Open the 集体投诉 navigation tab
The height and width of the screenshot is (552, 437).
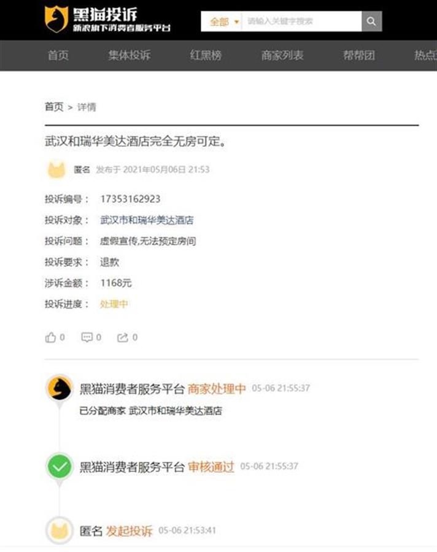(130, 55)
